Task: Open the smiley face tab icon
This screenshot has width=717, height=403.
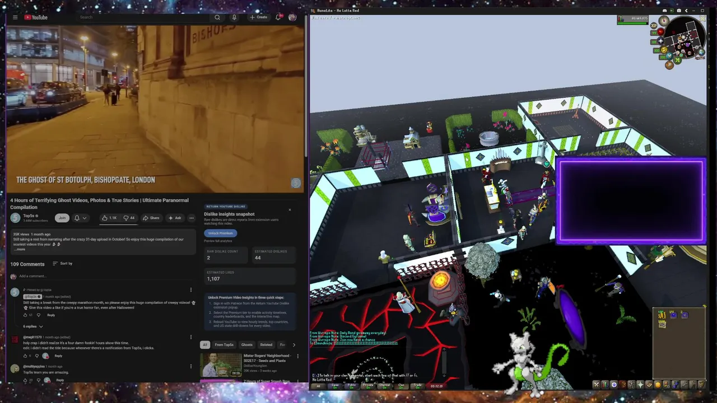Action: point(658,385)
